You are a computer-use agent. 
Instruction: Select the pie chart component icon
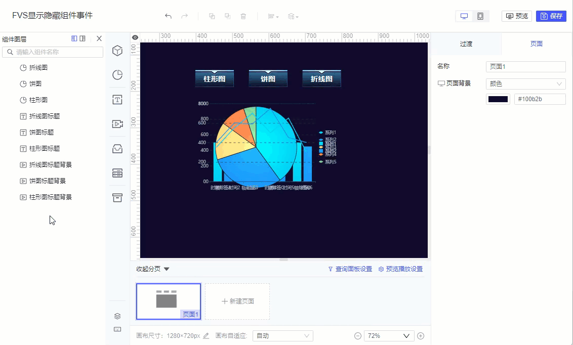tap(117, 75)
